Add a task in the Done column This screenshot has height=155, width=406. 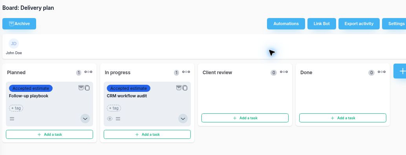tap(343, 118)
